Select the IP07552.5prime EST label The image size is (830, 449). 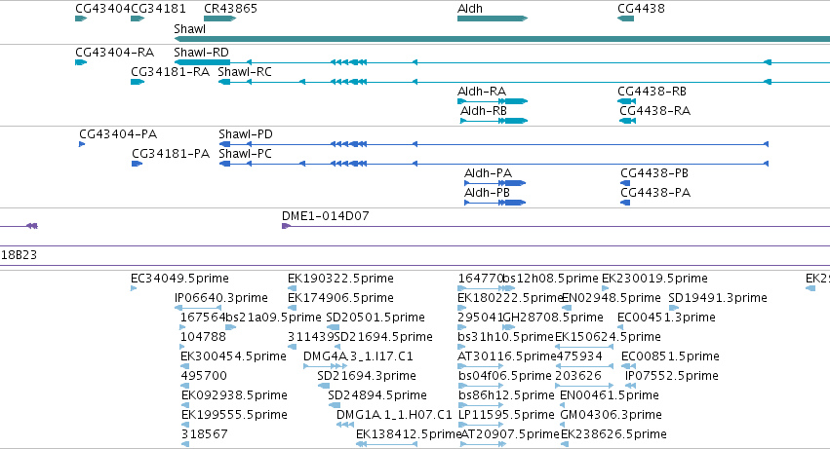[x=672, y=377]
